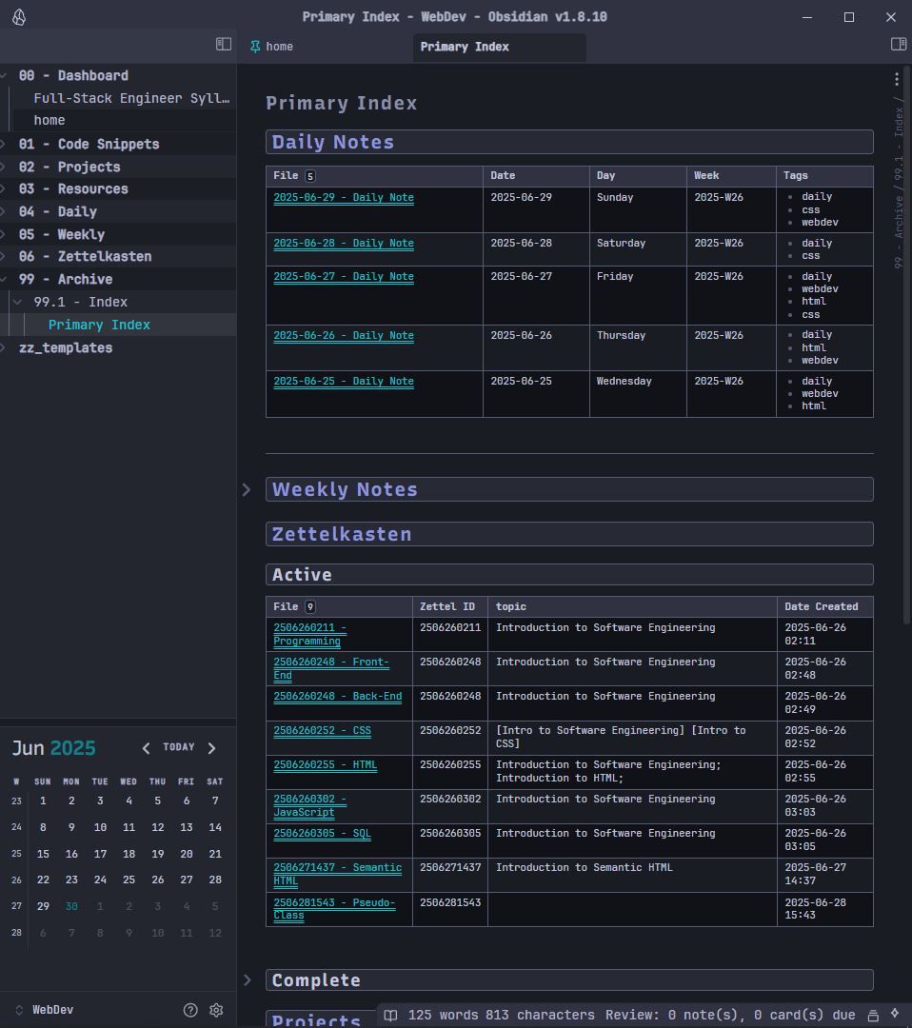Maximize the Obsidian window
The height and width of the screenshot is (1028, 912).
pos(849,17)
